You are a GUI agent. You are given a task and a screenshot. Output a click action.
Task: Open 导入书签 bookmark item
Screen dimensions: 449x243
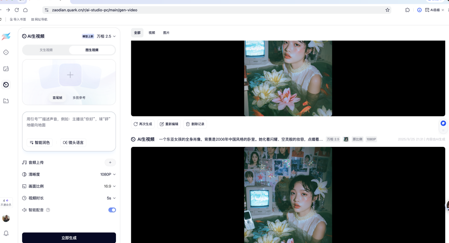tap(18, 20)
